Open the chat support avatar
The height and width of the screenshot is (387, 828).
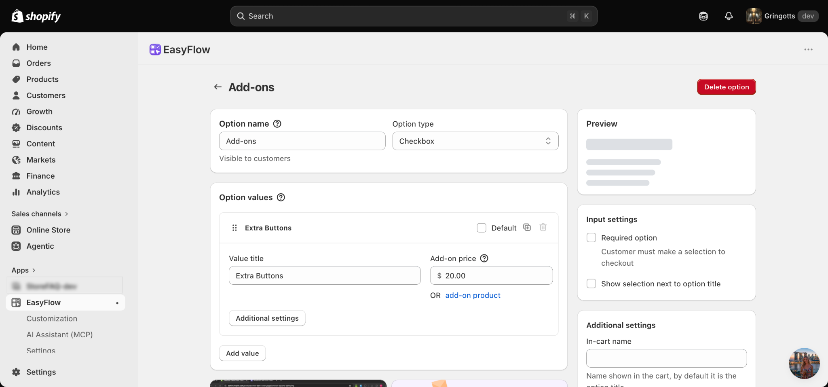pos(804,363)
